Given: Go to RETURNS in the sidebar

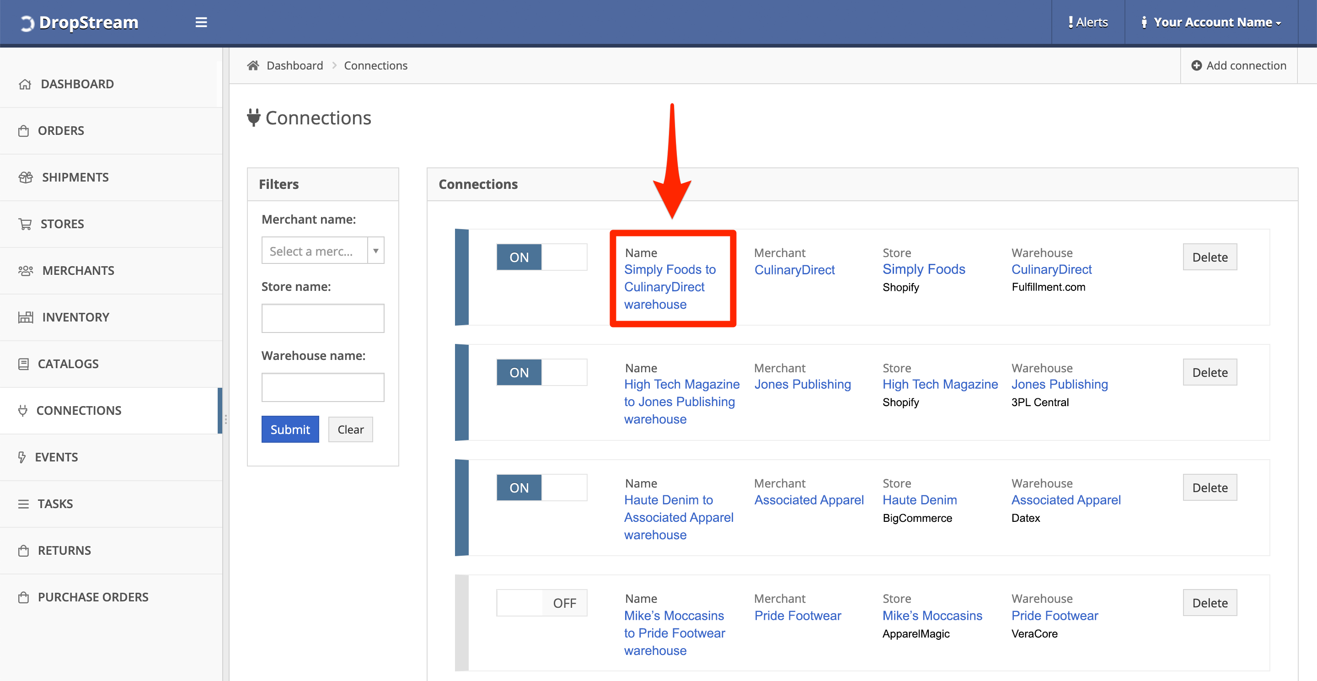Looking at the screenshot, I should (111, 551).
